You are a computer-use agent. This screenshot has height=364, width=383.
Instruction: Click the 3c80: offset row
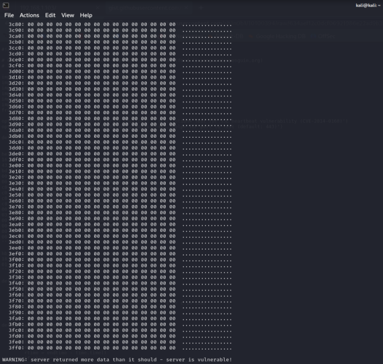(120, 24)
